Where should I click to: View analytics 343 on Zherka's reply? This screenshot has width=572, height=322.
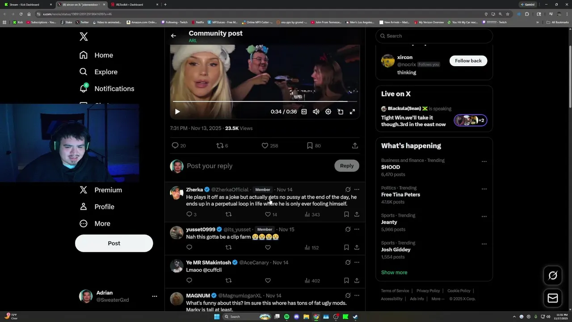click(x=312, y=214)
